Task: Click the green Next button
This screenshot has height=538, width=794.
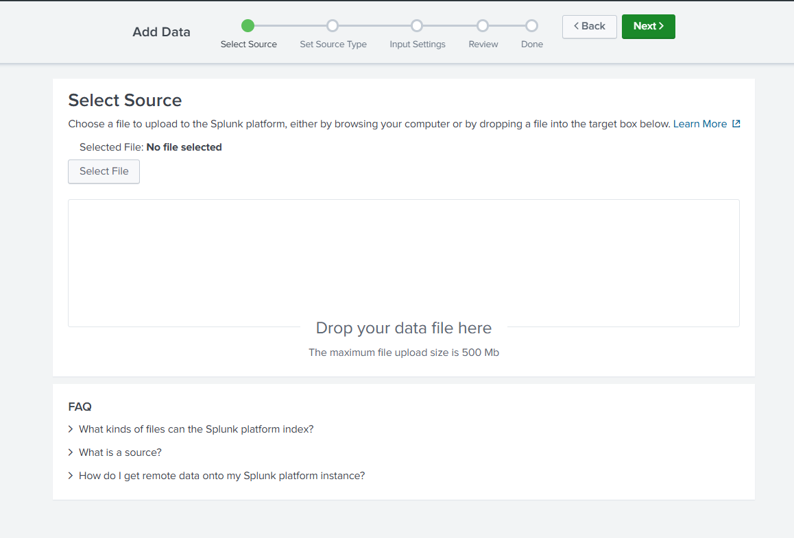Action: tap(648, 26)
